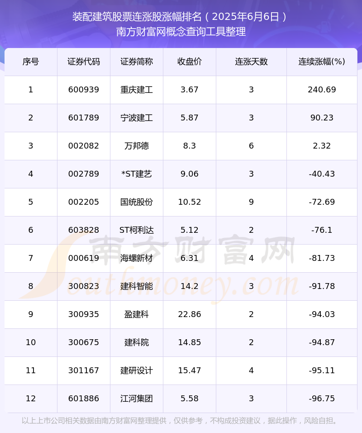
Task: Select stock code 601886
Action: coord(84,399)
